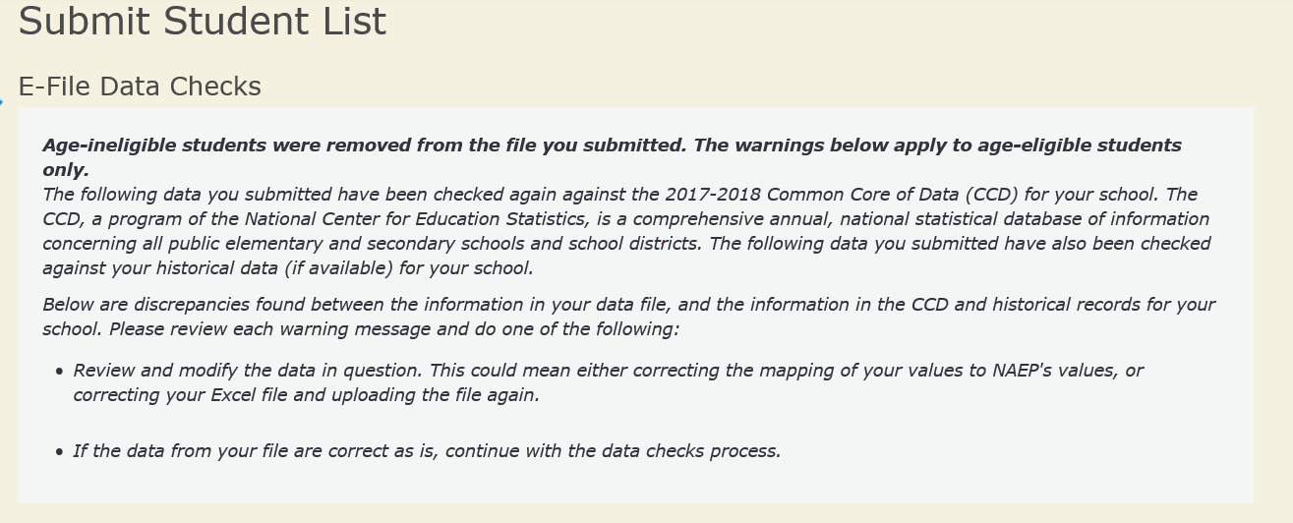The height and width of the screenshot is (523, 1293).
Task: Click the E-File Data Checks subheading
Action: click(x=140, y=87)
